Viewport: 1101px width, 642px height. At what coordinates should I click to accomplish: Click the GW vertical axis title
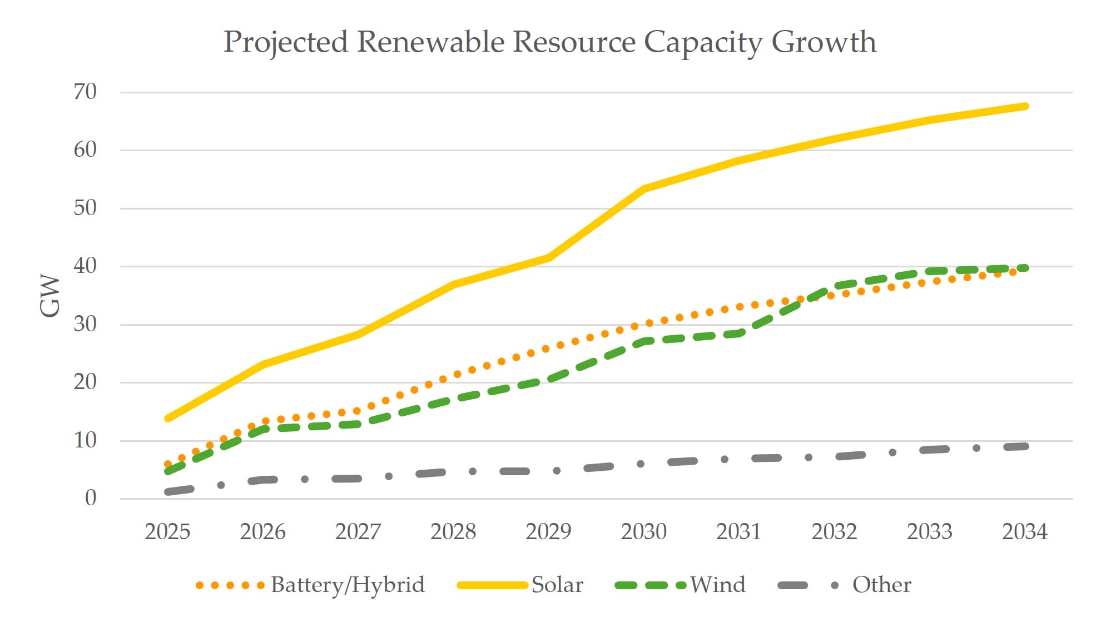(50, 295)
